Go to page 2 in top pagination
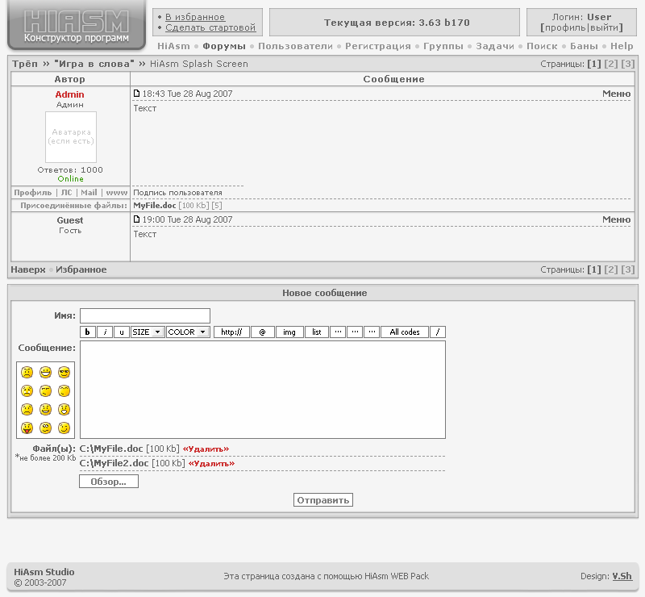 [x=611, y=64]
